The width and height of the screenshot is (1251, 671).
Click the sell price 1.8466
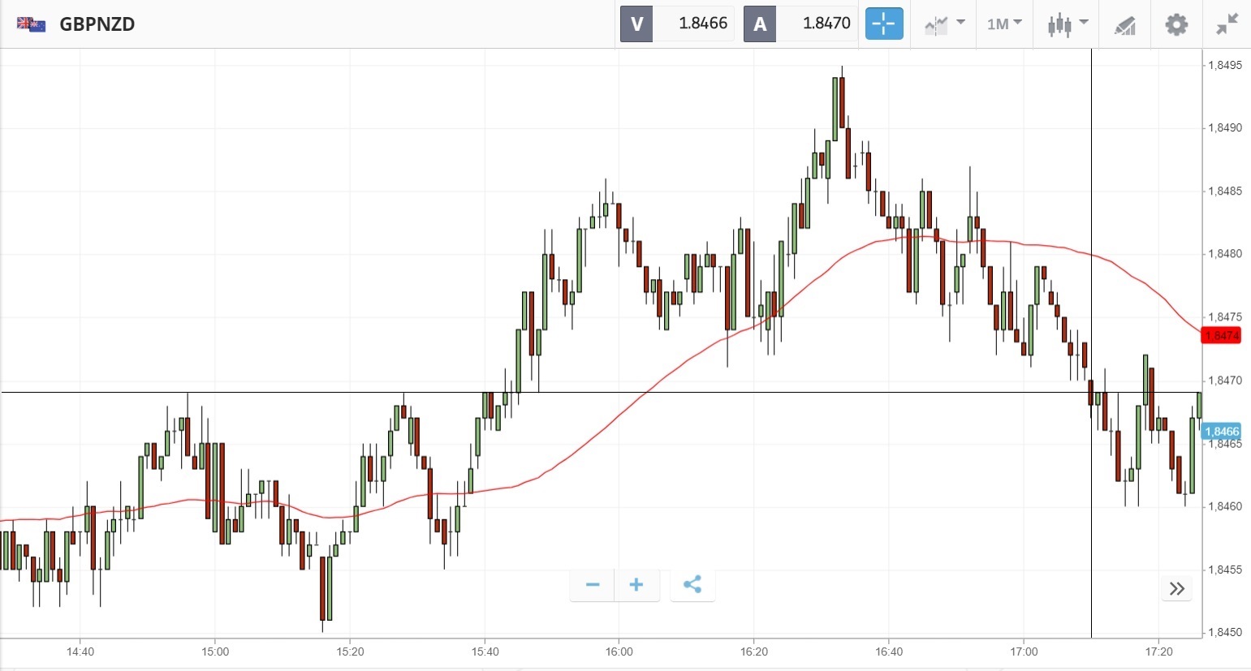tap(702, 24)
